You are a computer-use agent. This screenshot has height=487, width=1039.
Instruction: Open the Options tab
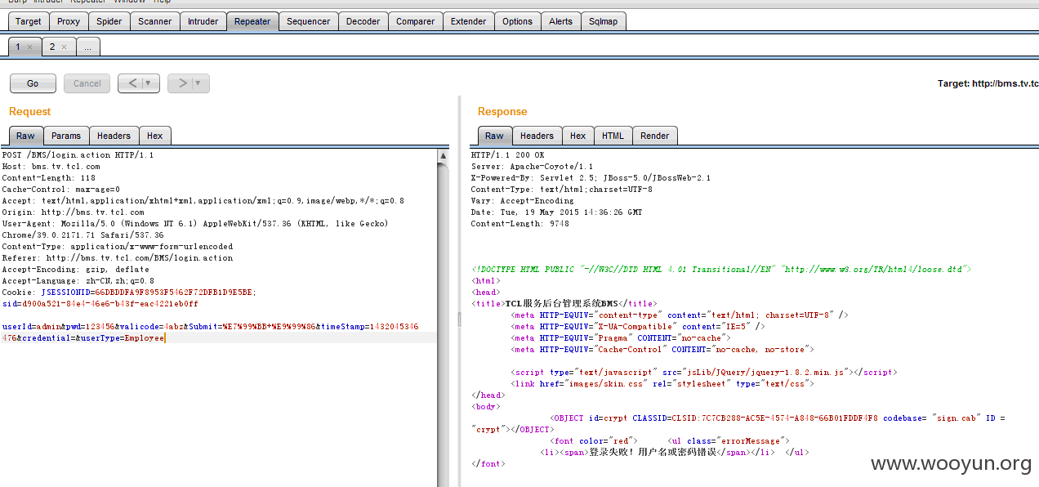517,21
